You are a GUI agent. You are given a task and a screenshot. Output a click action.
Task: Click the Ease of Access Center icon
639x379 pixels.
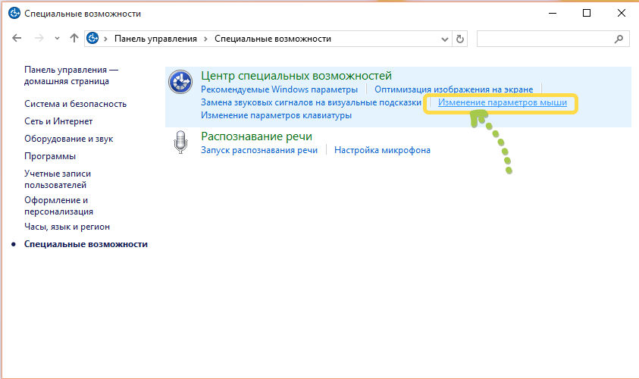pos(180,81)
